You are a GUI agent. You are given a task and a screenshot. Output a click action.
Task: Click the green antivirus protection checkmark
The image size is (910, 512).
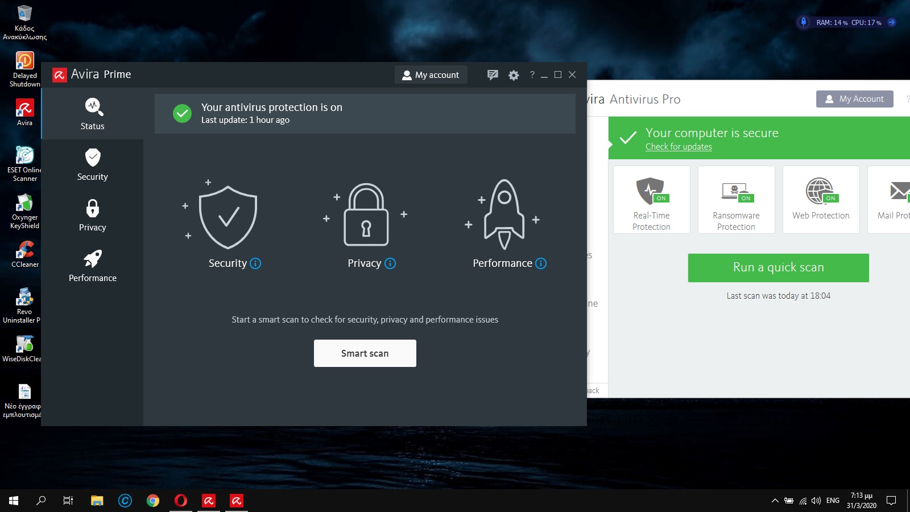[x=182, y=113]
